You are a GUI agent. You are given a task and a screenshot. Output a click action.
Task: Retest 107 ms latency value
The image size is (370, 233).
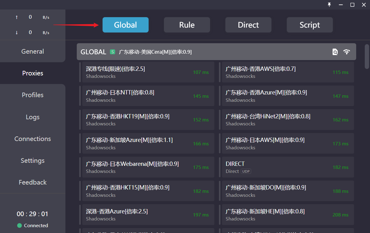[x=201, y=72]
